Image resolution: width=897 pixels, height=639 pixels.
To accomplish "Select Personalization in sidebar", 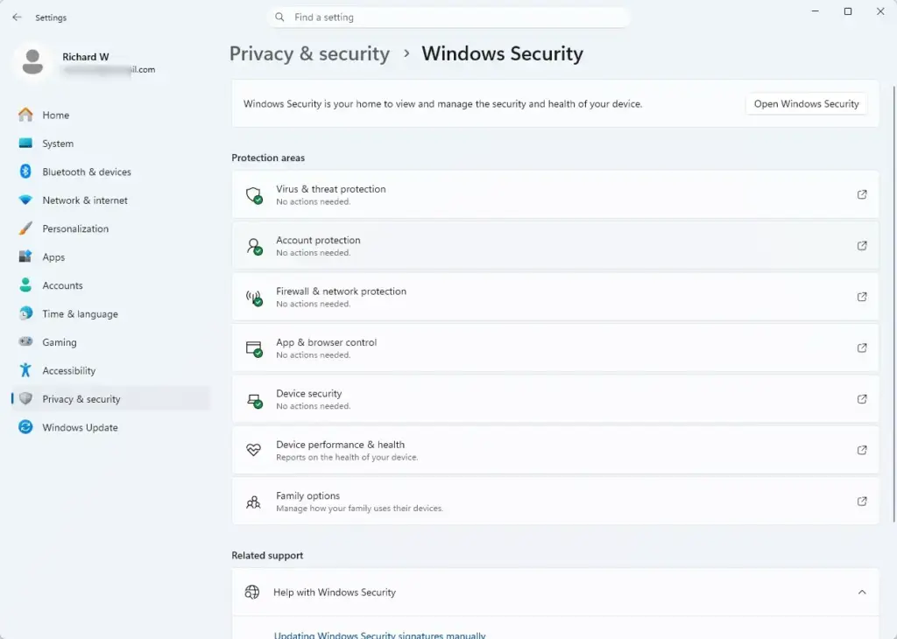I will 110,228.
